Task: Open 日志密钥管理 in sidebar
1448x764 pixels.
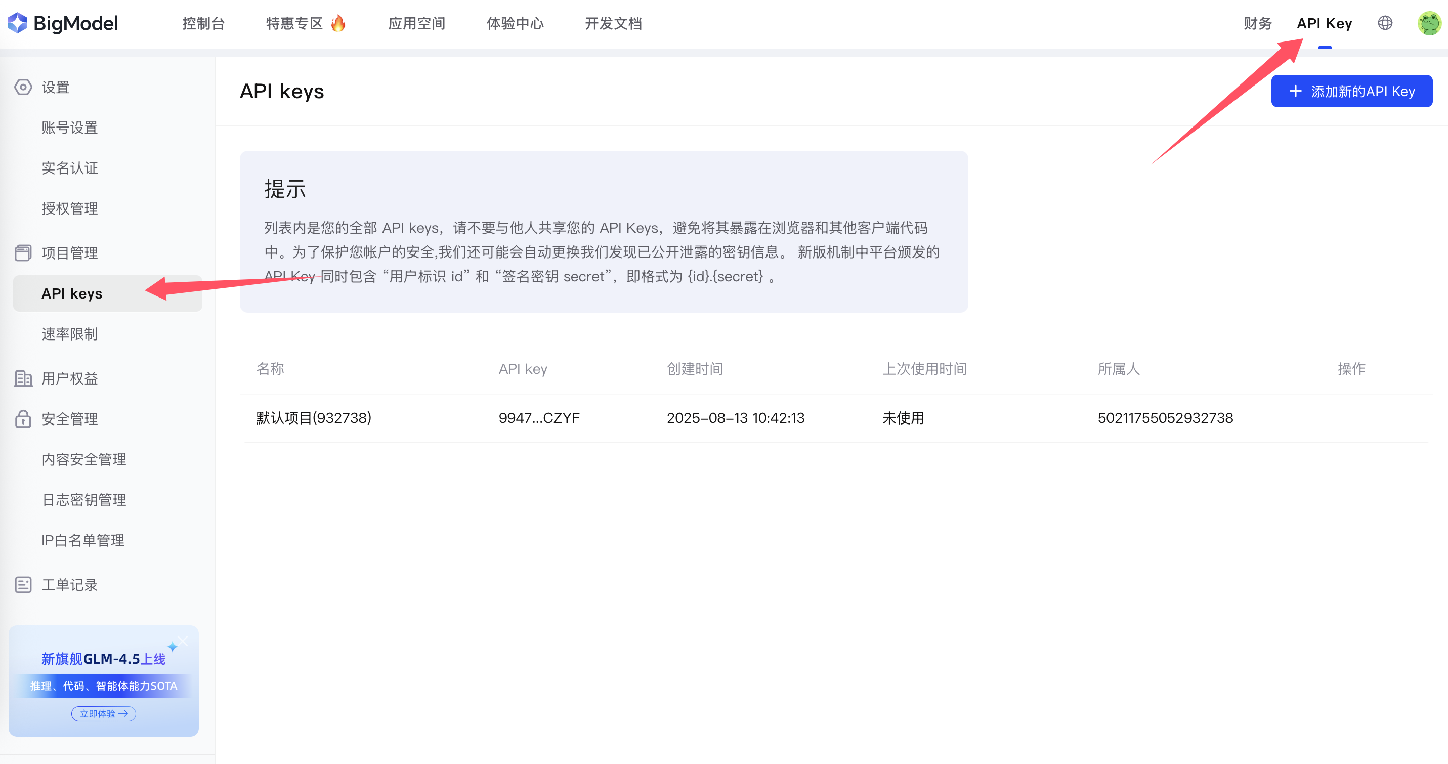Action: point(84,500)
